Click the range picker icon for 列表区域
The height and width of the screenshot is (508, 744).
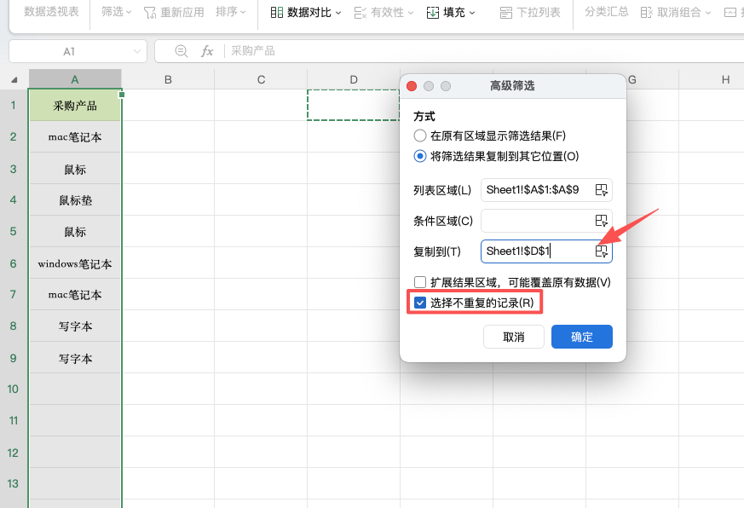pyautogui.click(x=601, y=190)
